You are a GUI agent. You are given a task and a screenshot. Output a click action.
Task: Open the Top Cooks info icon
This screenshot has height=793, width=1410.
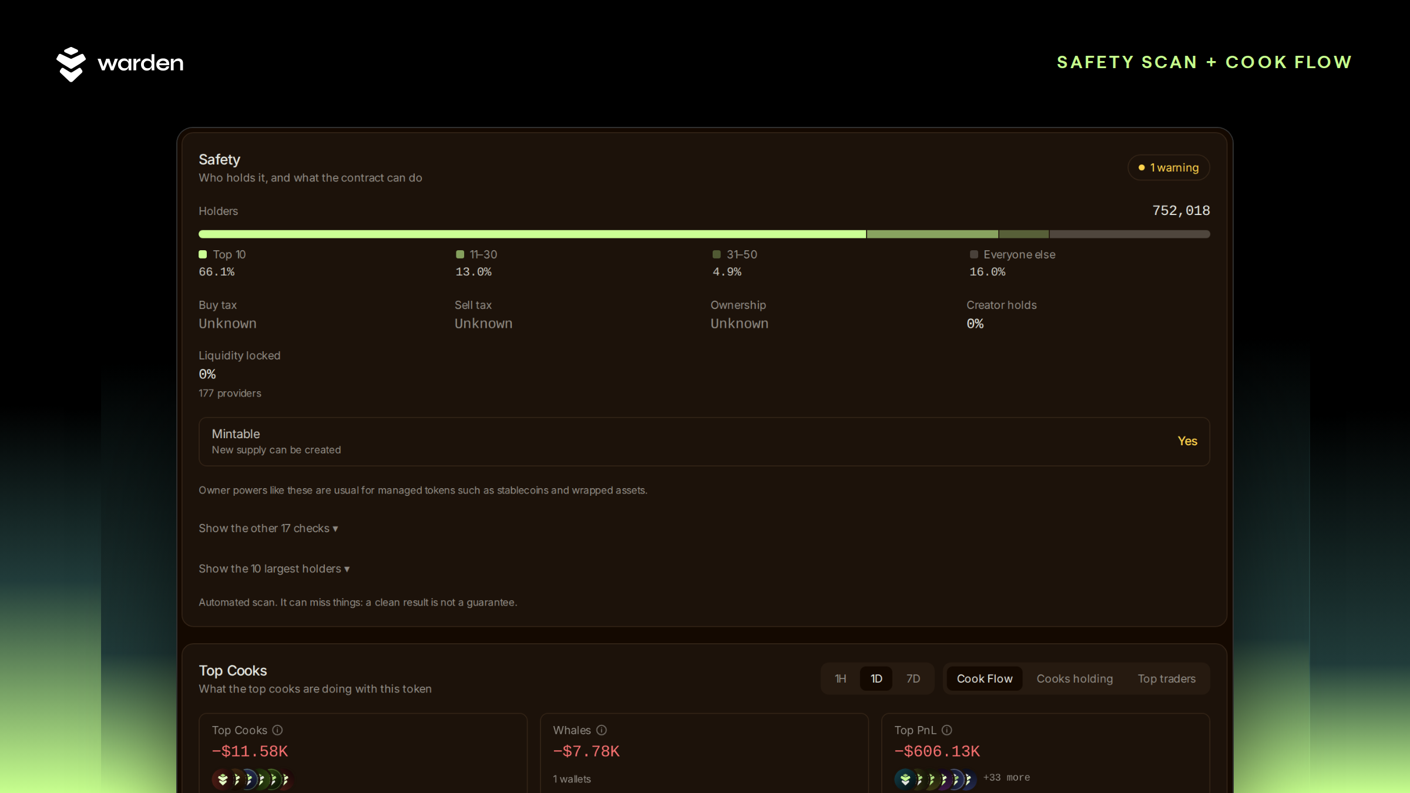(x=277, y=730)
